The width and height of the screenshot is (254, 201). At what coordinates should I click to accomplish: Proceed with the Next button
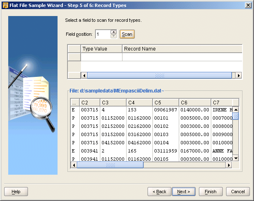click(184, 192)
